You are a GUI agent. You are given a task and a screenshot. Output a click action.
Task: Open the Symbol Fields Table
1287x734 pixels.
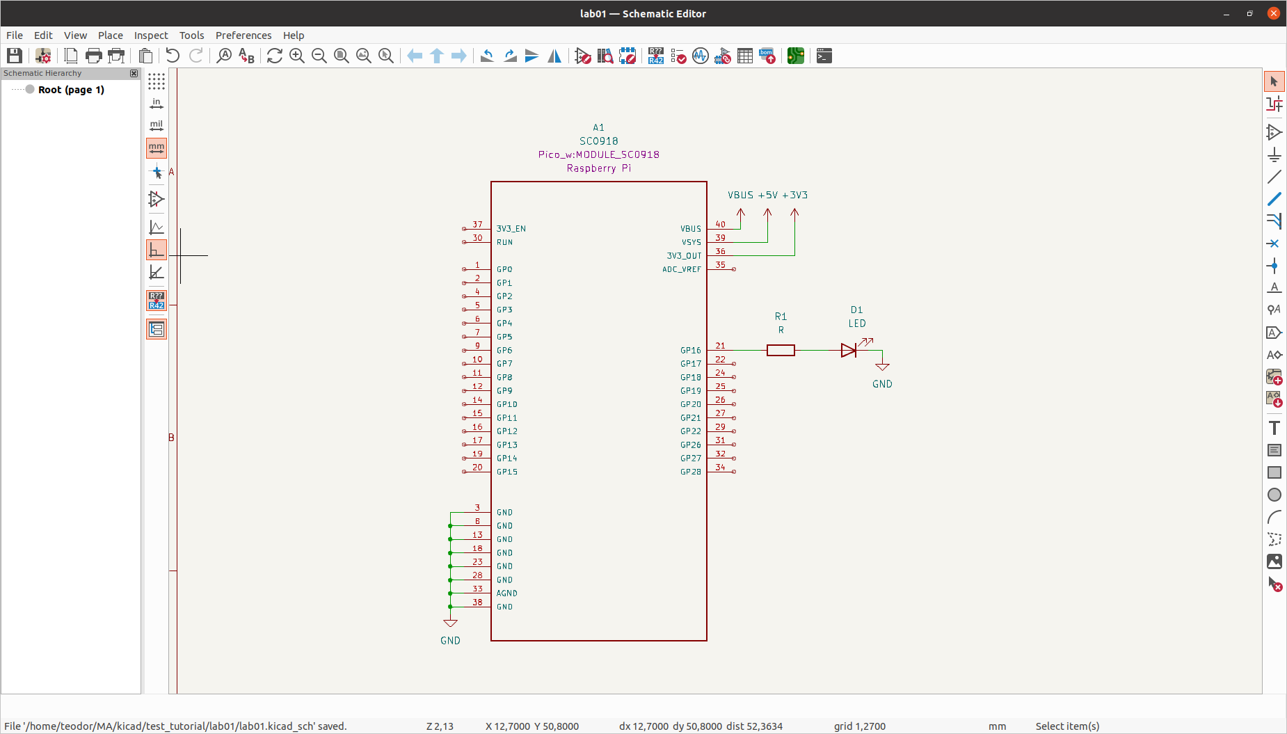(744, 56)
